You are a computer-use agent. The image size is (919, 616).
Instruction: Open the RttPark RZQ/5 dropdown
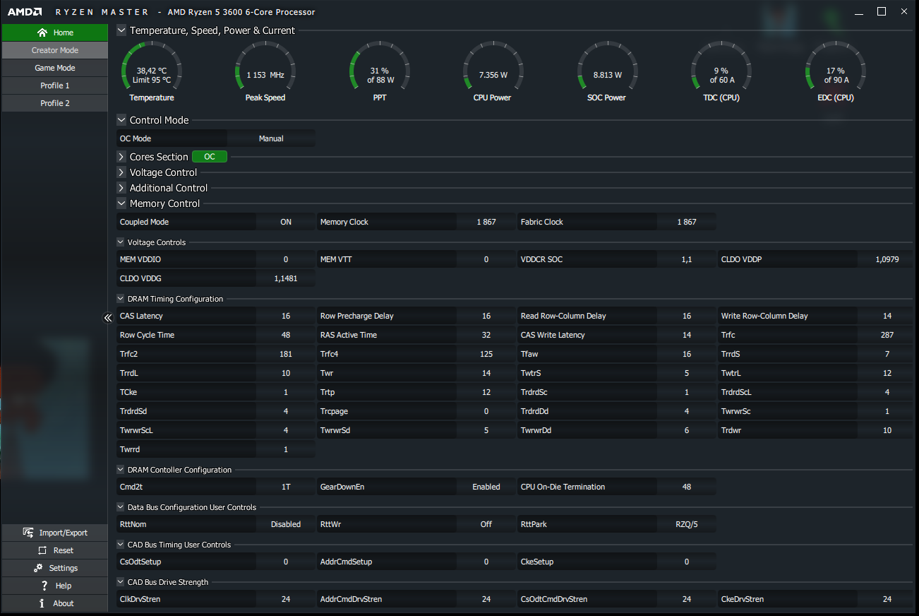tap(687, 524)
